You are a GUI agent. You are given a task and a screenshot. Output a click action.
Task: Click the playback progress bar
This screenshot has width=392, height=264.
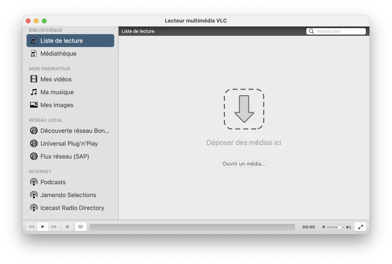pyautogui.click(x=192, y=227)
